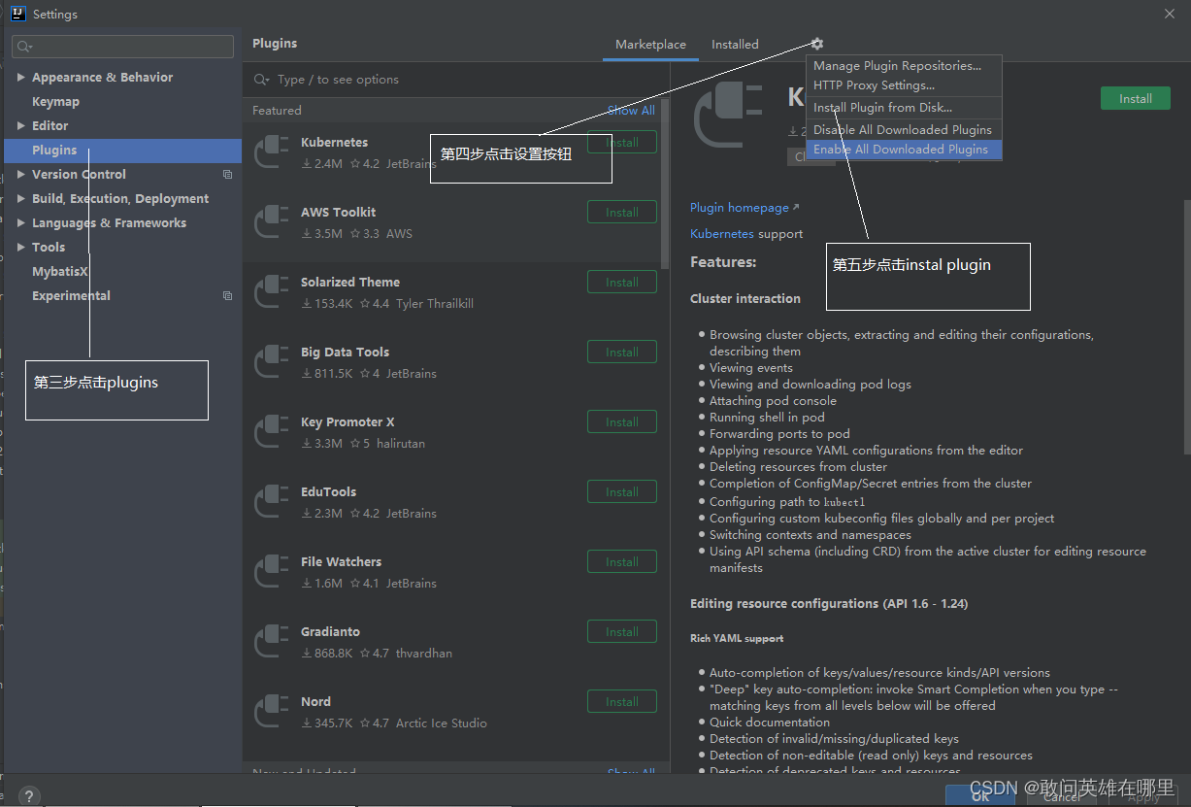
Task: Click the AWS Toolkit plugin icon
Action: pos(271,222)
